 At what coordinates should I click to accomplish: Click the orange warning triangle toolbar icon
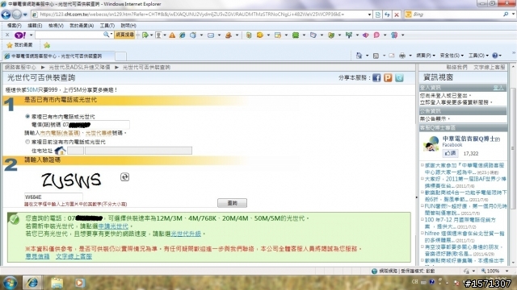(x=172, y=35)
